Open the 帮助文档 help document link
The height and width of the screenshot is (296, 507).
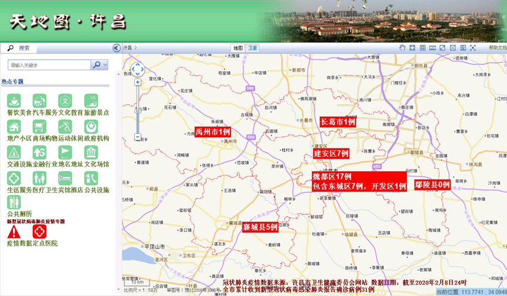(x=497, y=48)
